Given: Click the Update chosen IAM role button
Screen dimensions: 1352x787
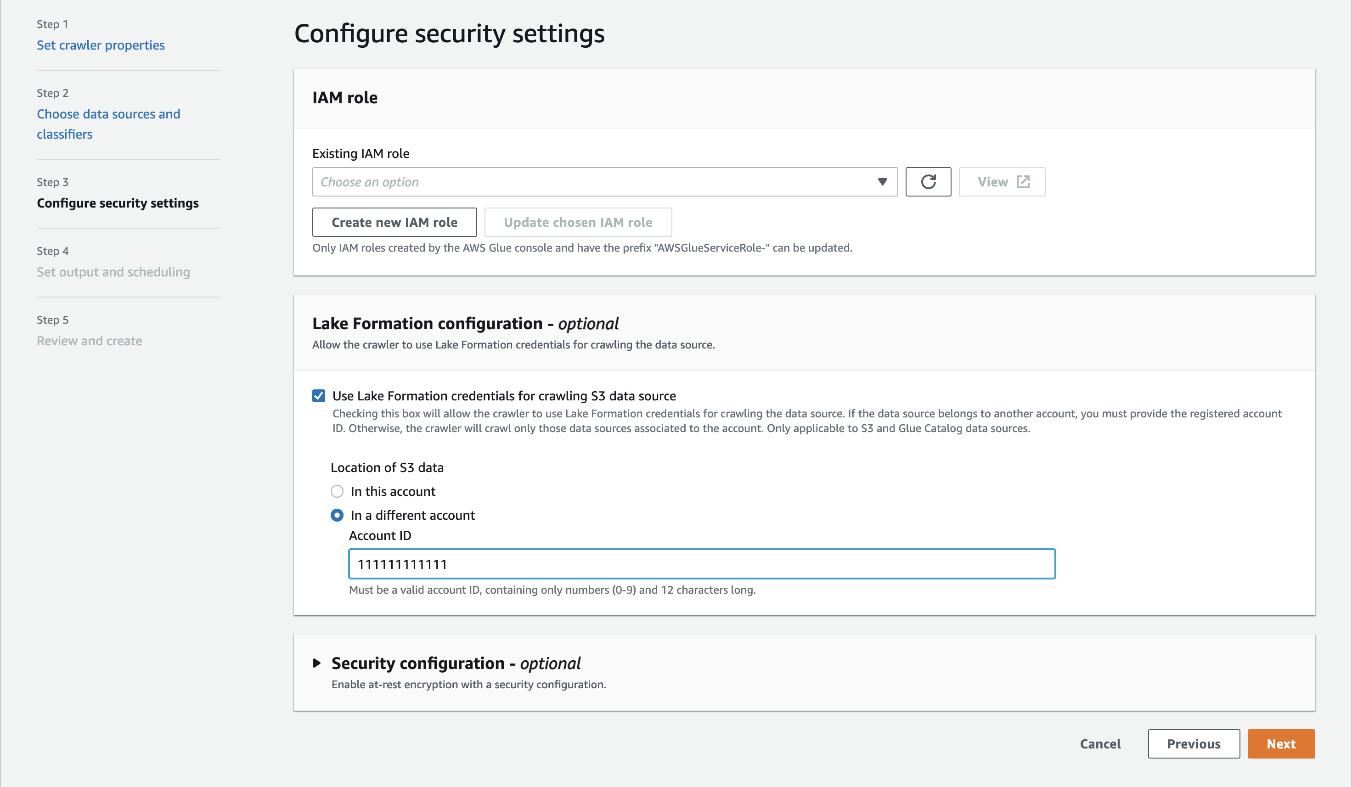Looking at the screenshot, I should coord(578,222).
